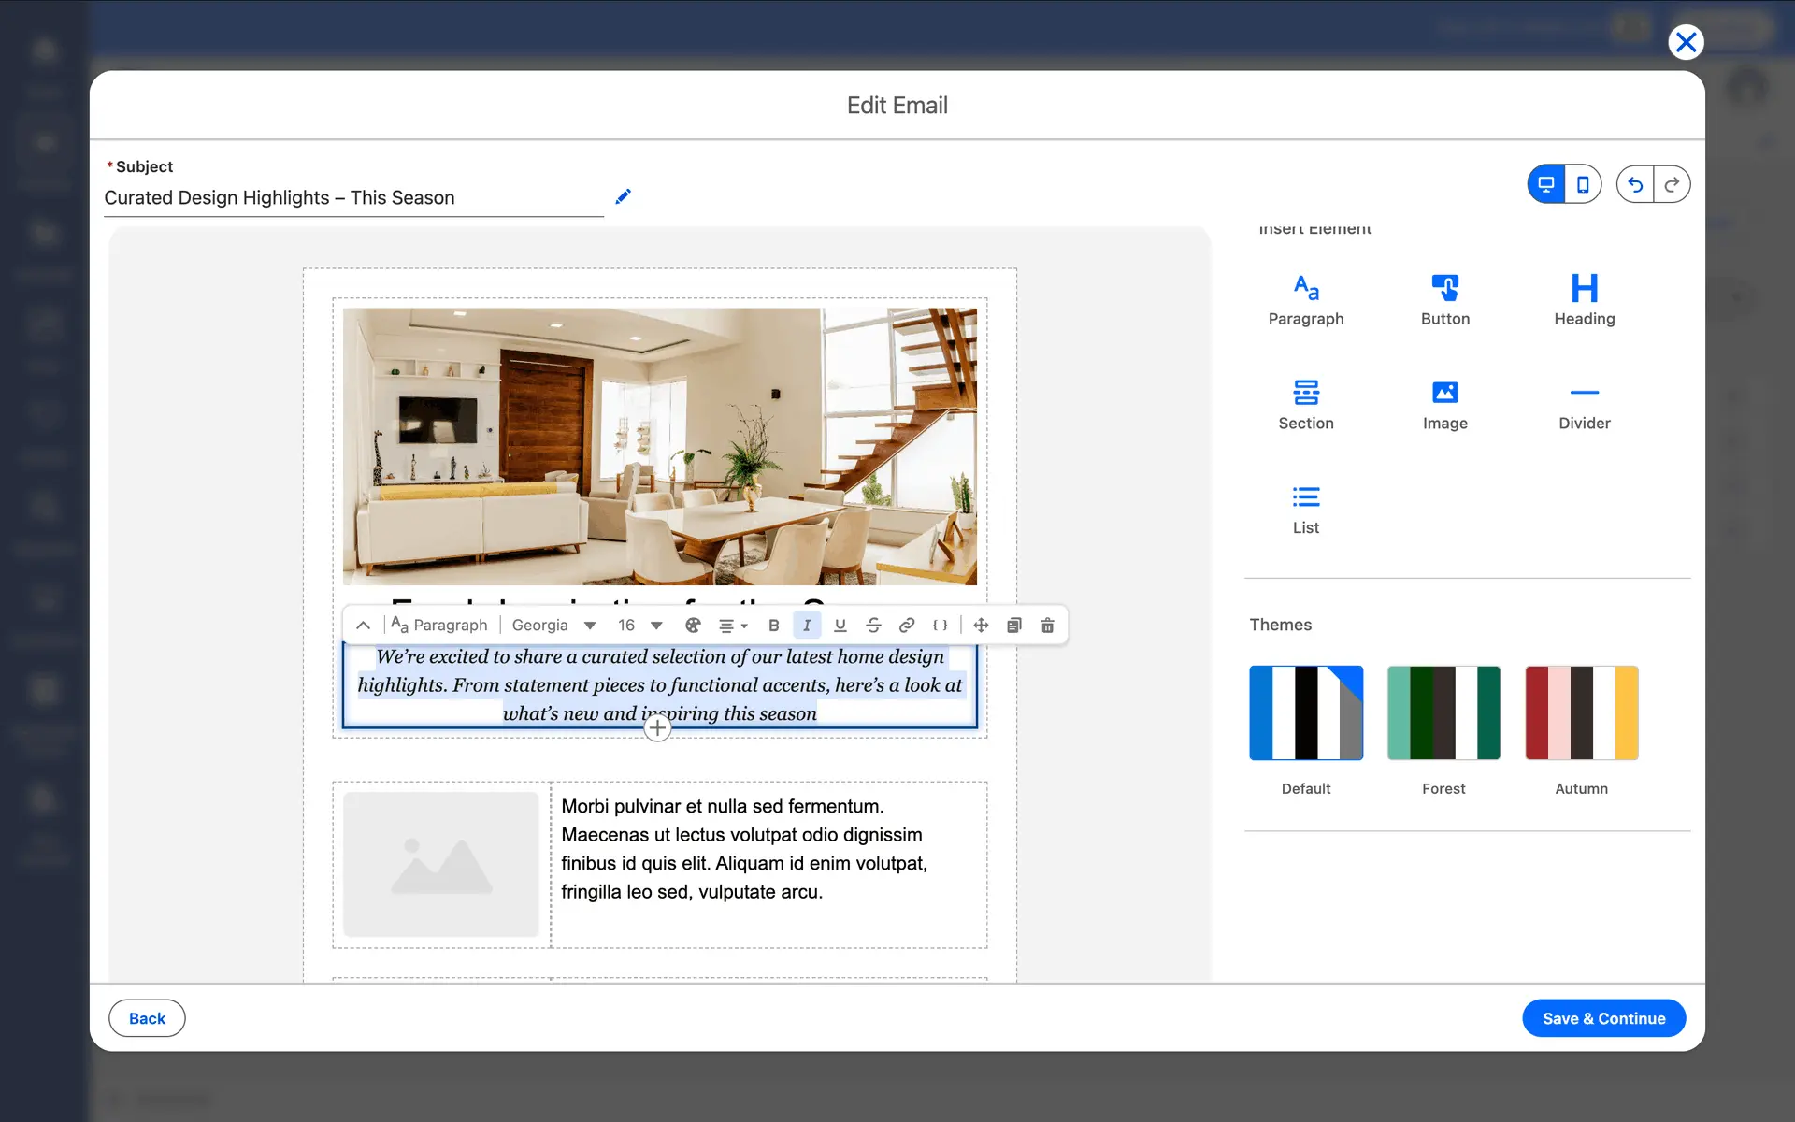
Task: Click the move element handle icon
Action: (981, 626)
